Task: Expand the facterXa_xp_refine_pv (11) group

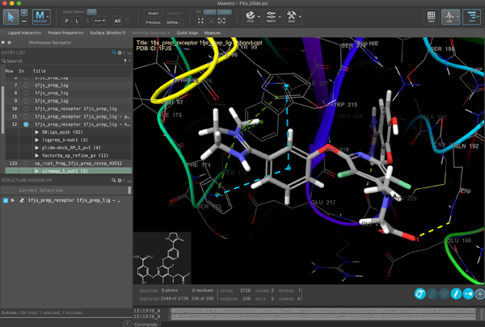Action: tap(37, 156)
